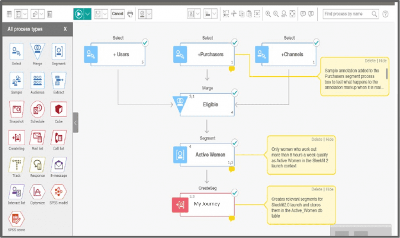Toggle the annotation flag under the Purchasers box
This screenshot has width=400, height=238.
click(232, 69)
